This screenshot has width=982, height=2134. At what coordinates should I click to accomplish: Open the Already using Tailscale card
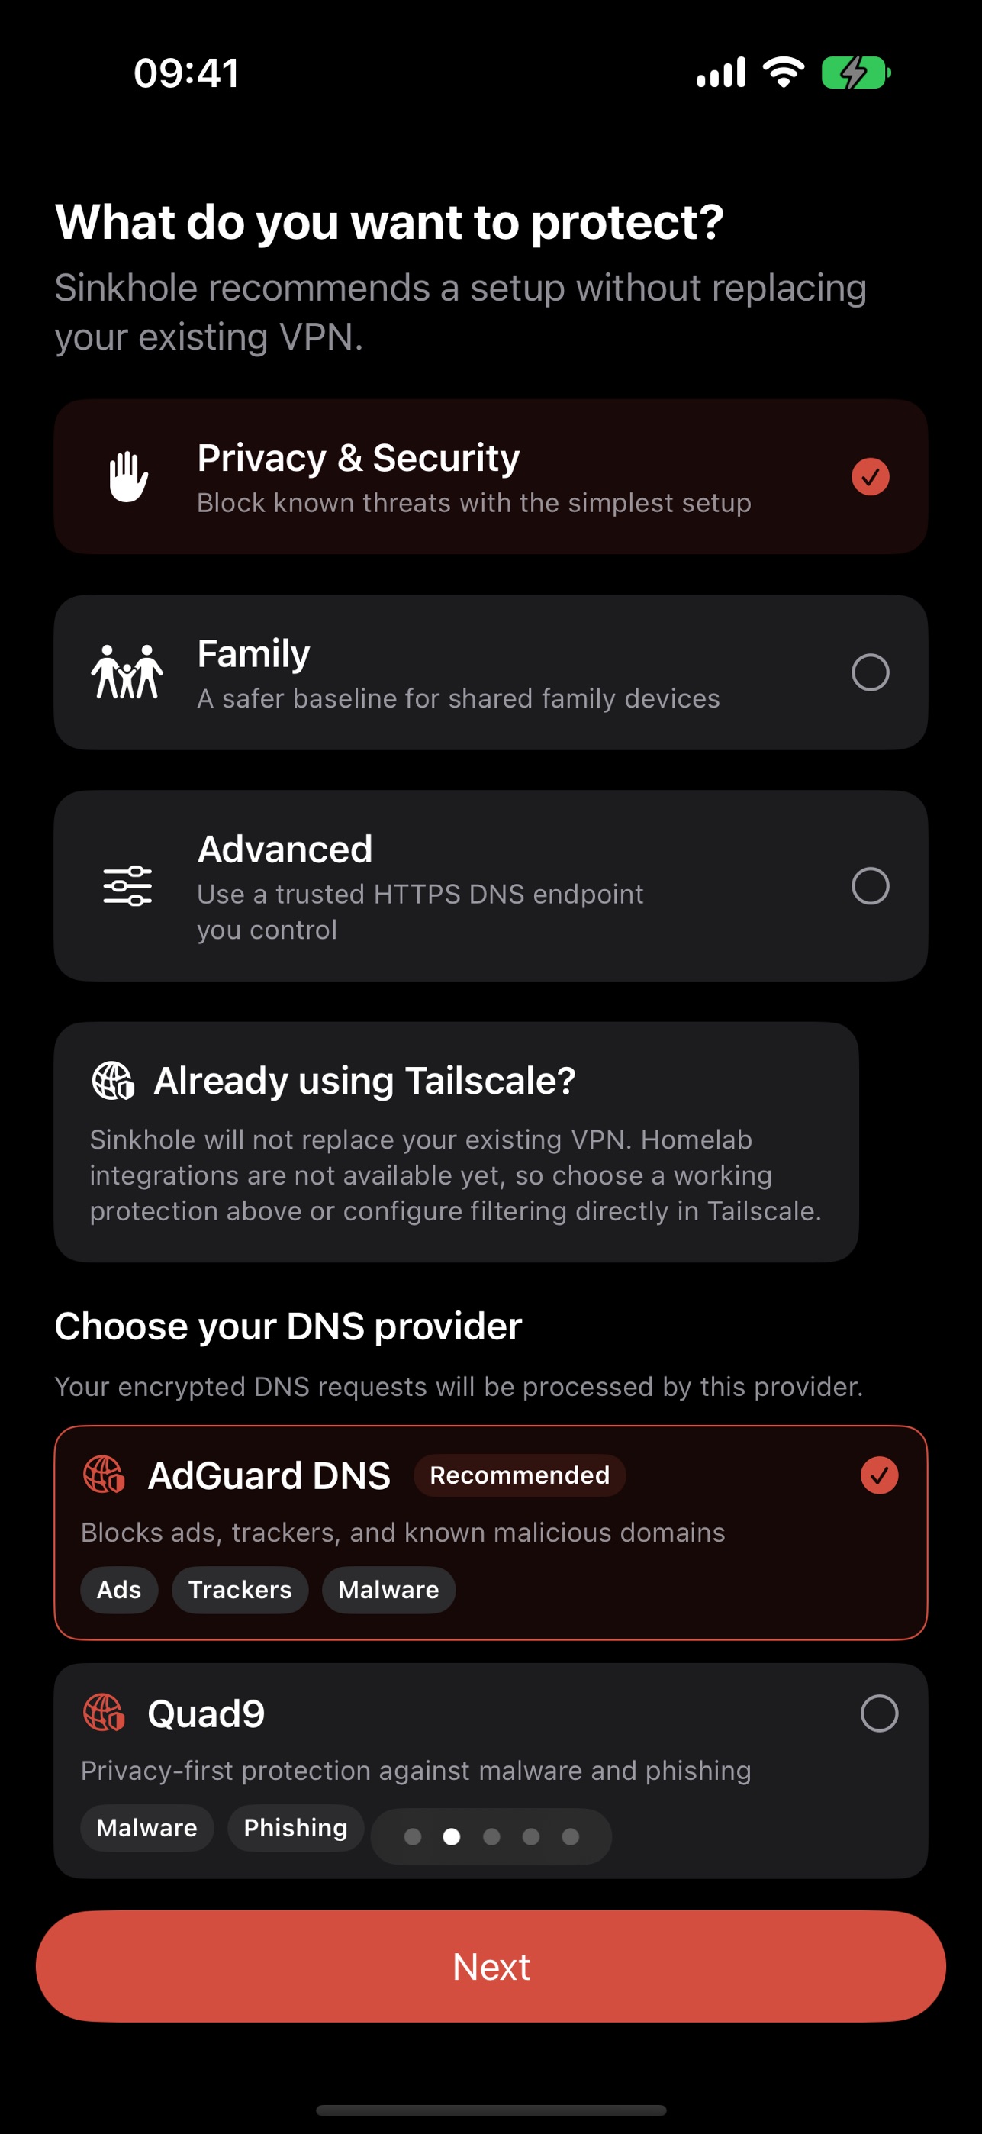point(456,1142)
